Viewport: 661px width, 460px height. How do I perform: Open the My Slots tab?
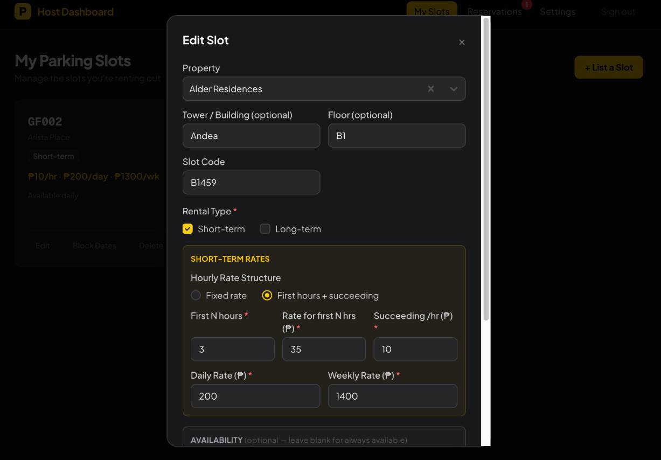click(x=432, y=11)
